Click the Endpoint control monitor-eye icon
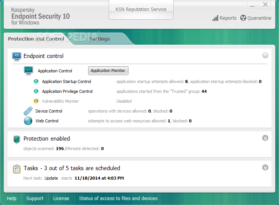 [x=17, y=56]
